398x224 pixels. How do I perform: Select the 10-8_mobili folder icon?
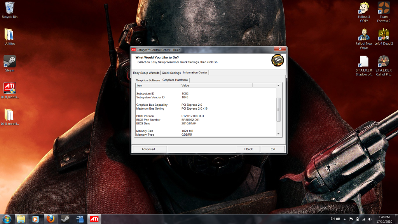tap(10, 117)
